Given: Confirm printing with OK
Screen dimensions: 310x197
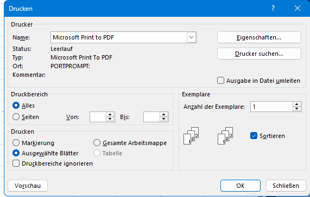Looking at the screenshot, I should pos(241,186).
